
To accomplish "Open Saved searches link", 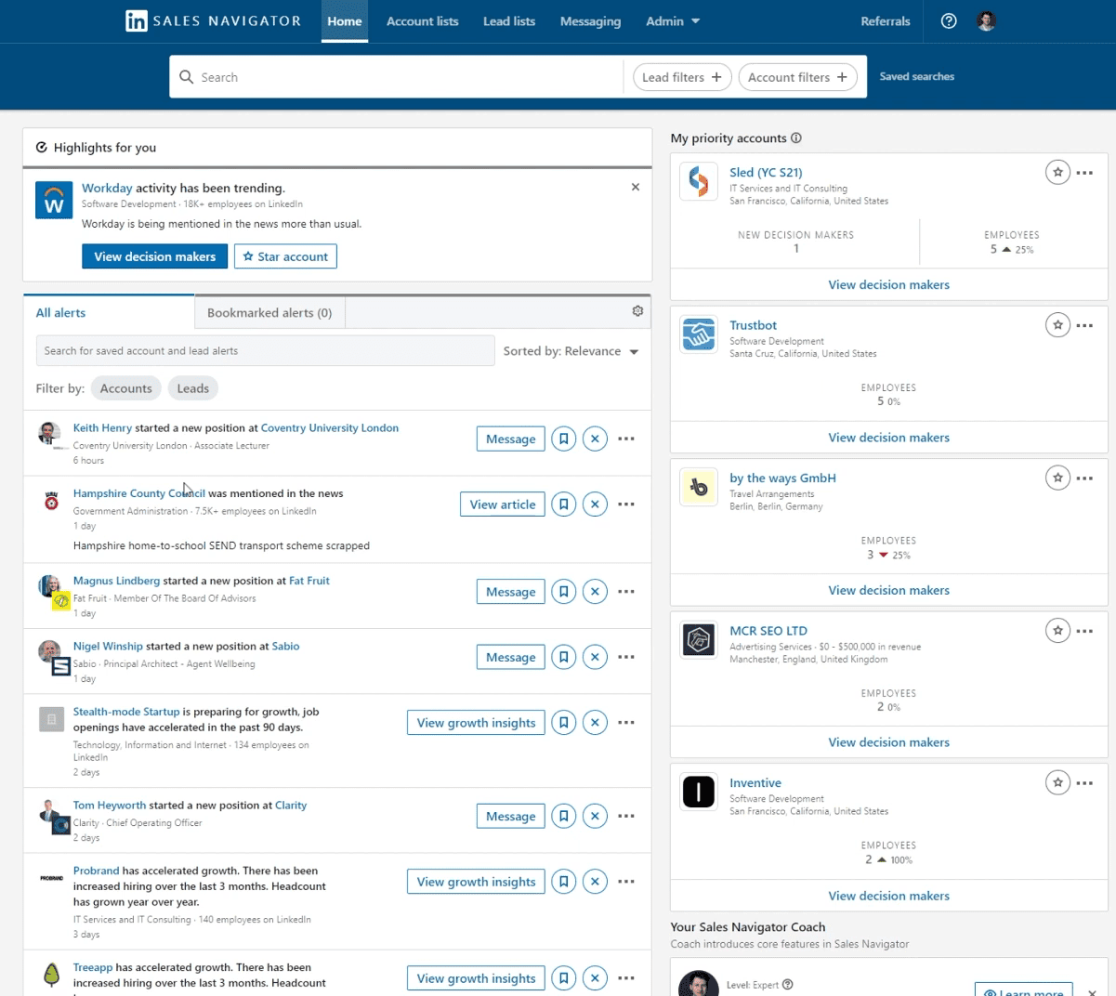I will tap(917, 76).
